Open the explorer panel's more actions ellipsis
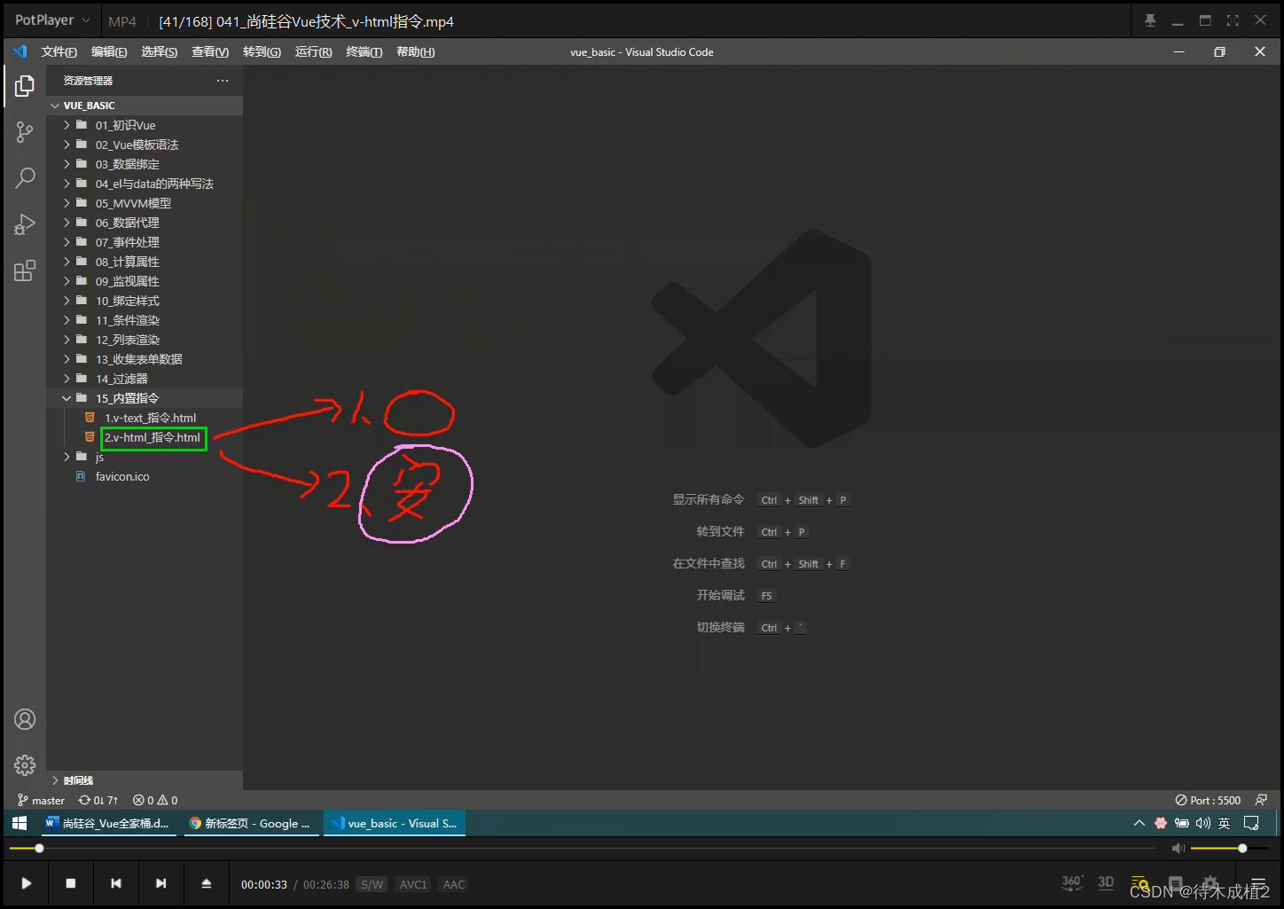The width and height of the screenshot is (1284, 909). (x=223, y=81)
